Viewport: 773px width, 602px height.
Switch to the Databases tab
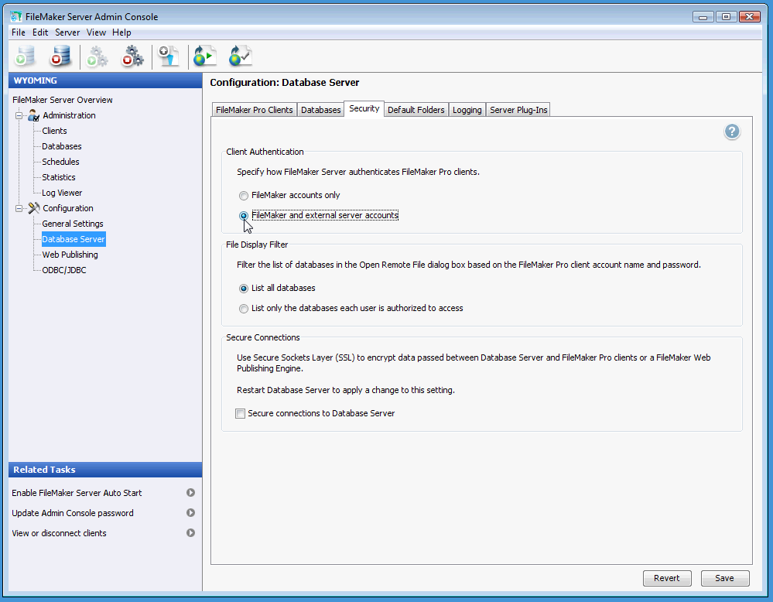pyautogui.click(x=320, y=109)
